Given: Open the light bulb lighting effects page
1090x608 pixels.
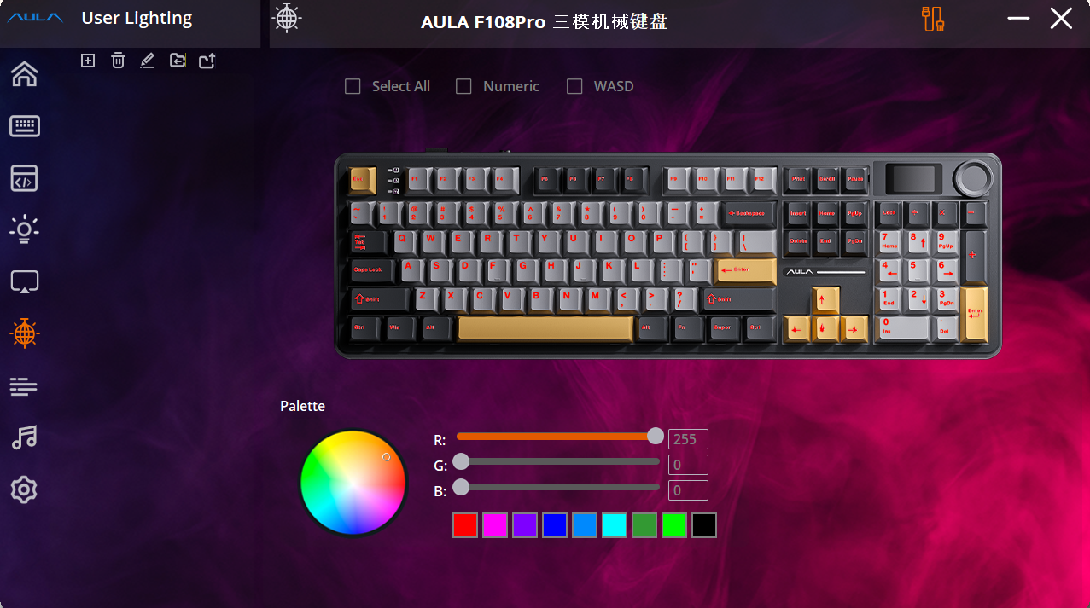Looking at the screenshot, I should coord(24,229).
